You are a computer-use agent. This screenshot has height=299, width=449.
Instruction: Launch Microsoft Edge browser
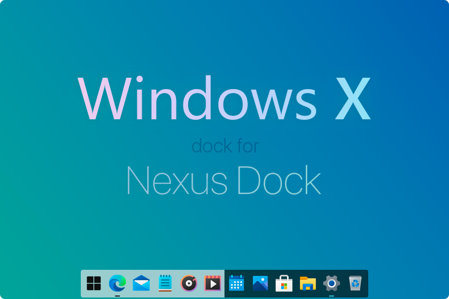coord(117,284)
